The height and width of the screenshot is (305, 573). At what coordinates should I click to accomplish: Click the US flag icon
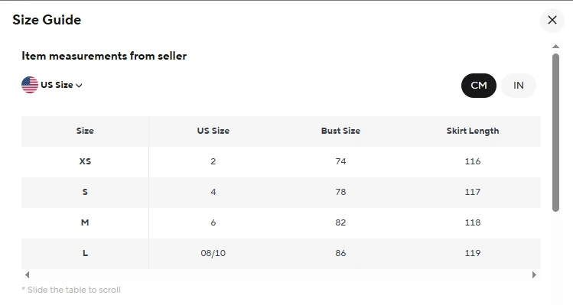30,85
